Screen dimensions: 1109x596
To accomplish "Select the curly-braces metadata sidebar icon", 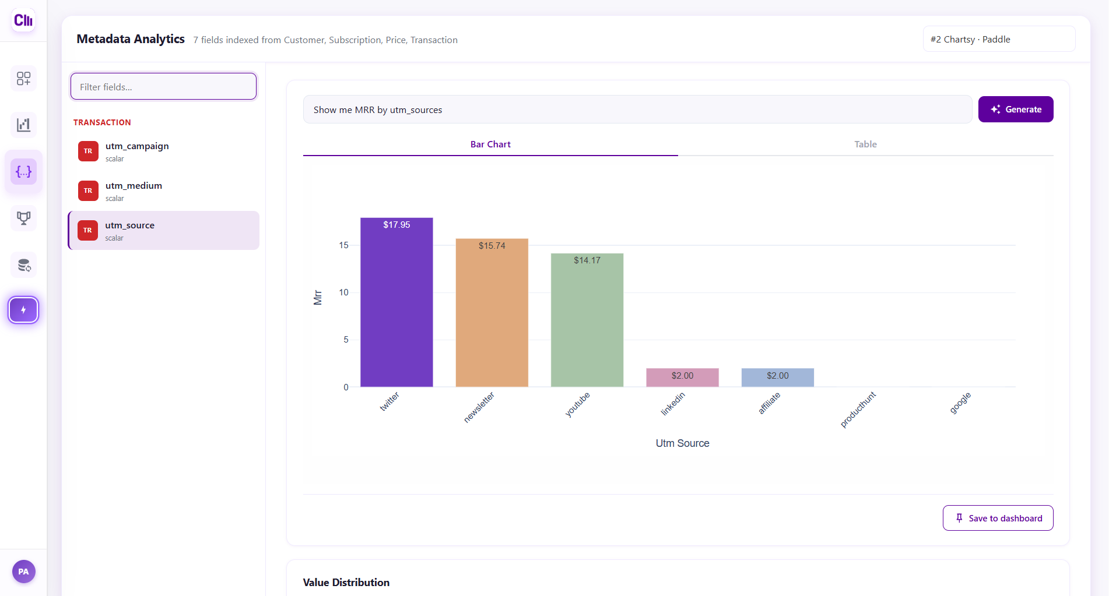I will tap(23, 172).
